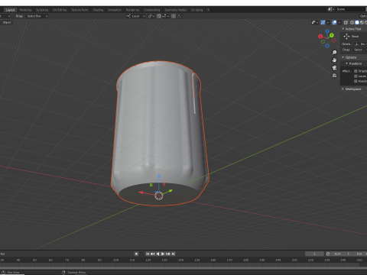
Task: Toggle X-ray mode icon
Action: 346,22
